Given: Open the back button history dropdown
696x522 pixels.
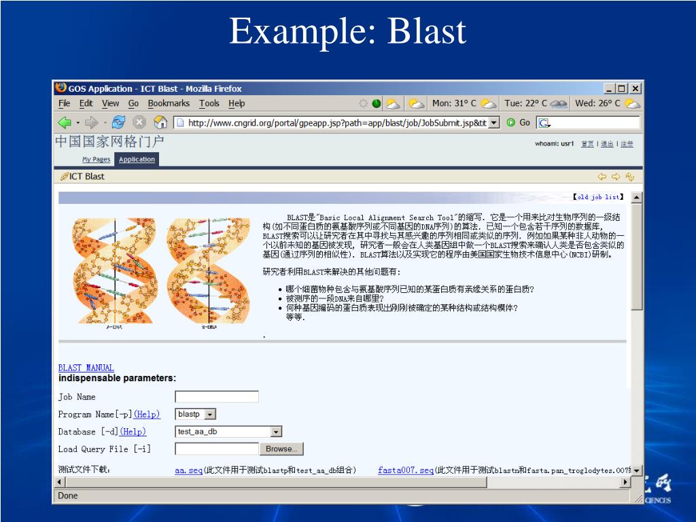Looking at the screenshot, I should (x=78, y=122).
